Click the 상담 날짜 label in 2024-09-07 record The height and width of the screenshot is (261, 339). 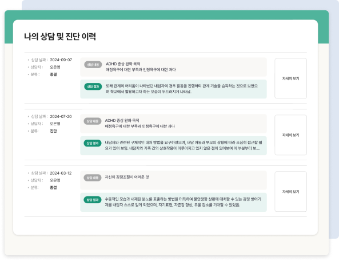point(39,60)
